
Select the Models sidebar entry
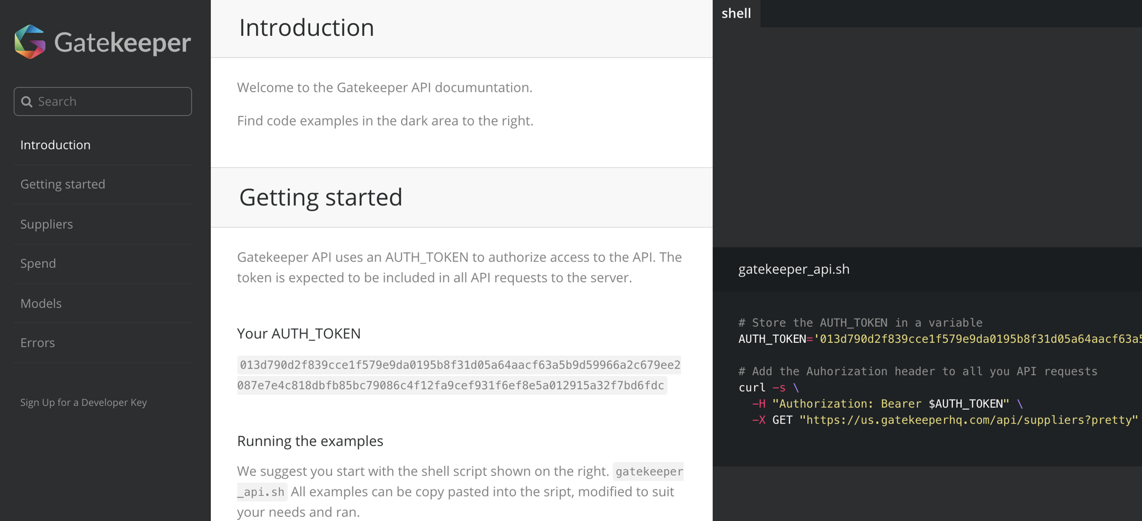(40, 303)
